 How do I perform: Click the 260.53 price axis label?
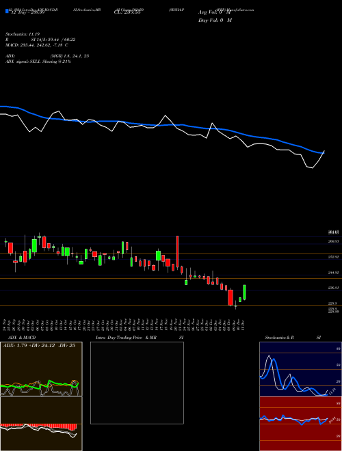point(333,242)
